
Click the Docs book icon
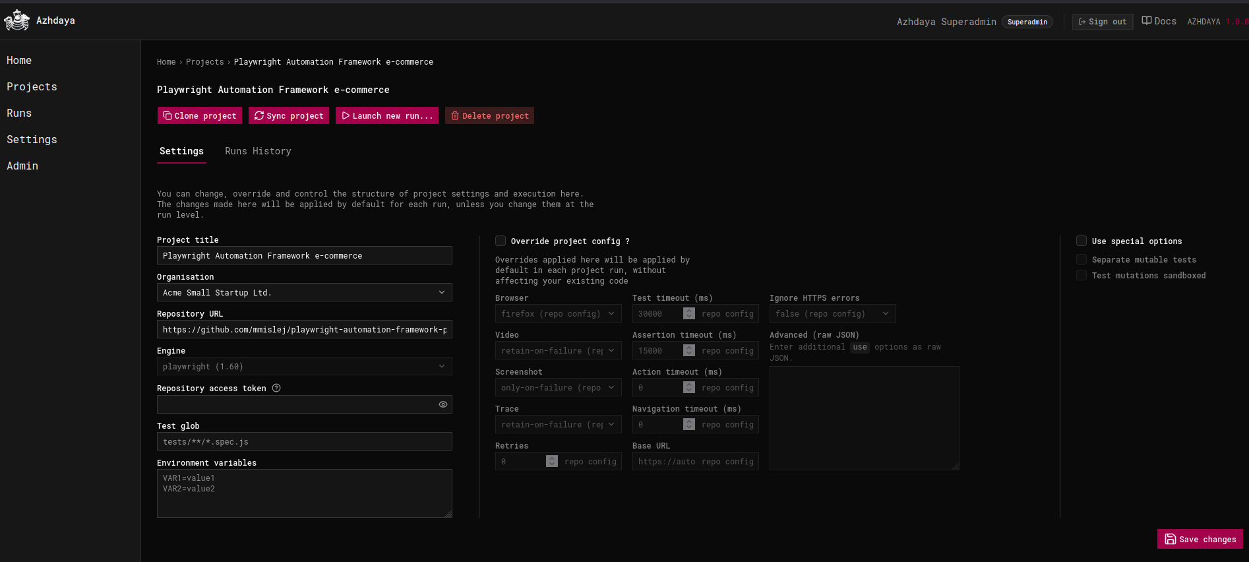tap(1147, 20)
